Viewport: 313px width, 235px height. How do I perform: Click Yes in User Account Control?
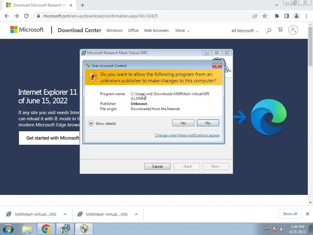click(183, 123)
